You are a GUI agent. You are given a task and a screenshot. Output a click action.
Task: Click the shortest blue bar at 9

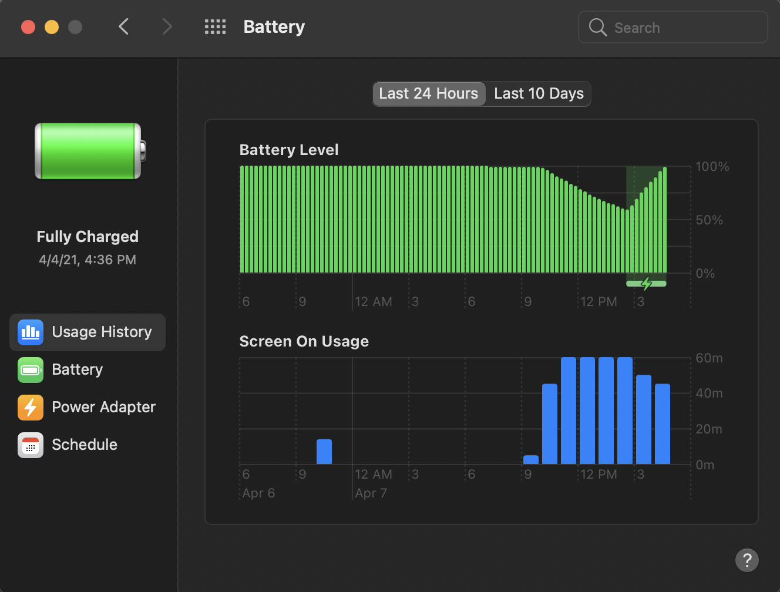point(531,460)
